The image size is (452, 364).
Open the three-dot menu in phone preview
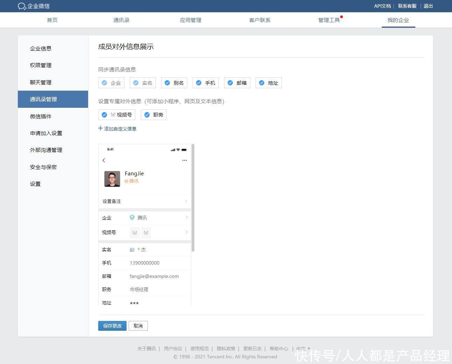click(185, 160)
